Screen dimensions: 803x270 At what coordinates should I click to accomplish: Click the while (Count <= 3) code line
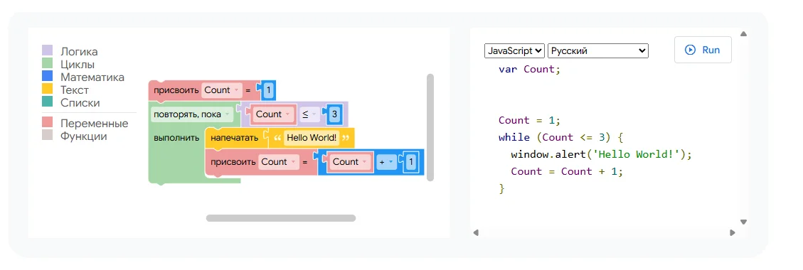[x=560, y=137]
